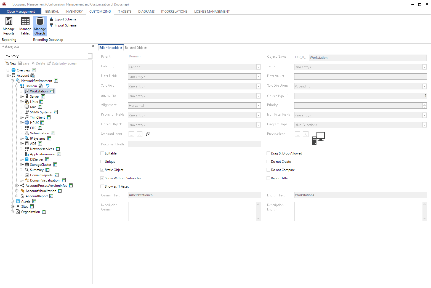Click the NetworkEnvironment icon
431x288 pixels.
click(x=18, y=81)
